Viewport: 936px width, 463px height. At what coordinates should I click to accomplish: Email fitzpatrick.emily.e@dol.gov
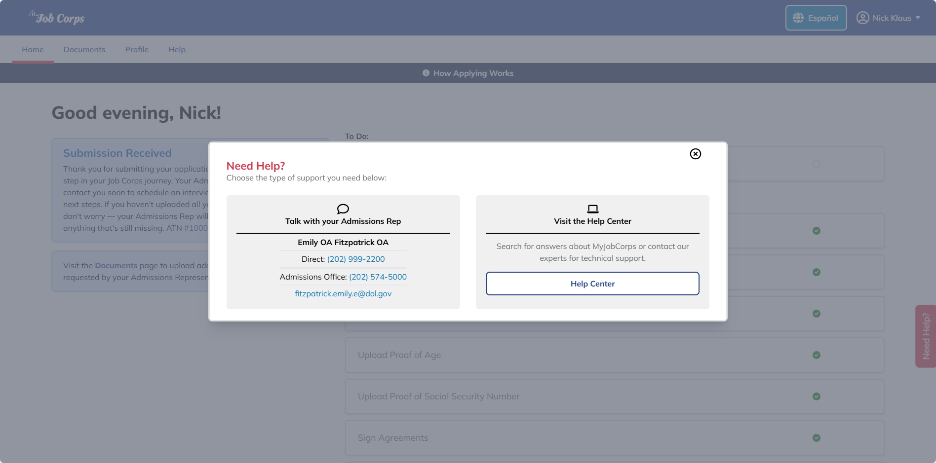click(343, 293)
